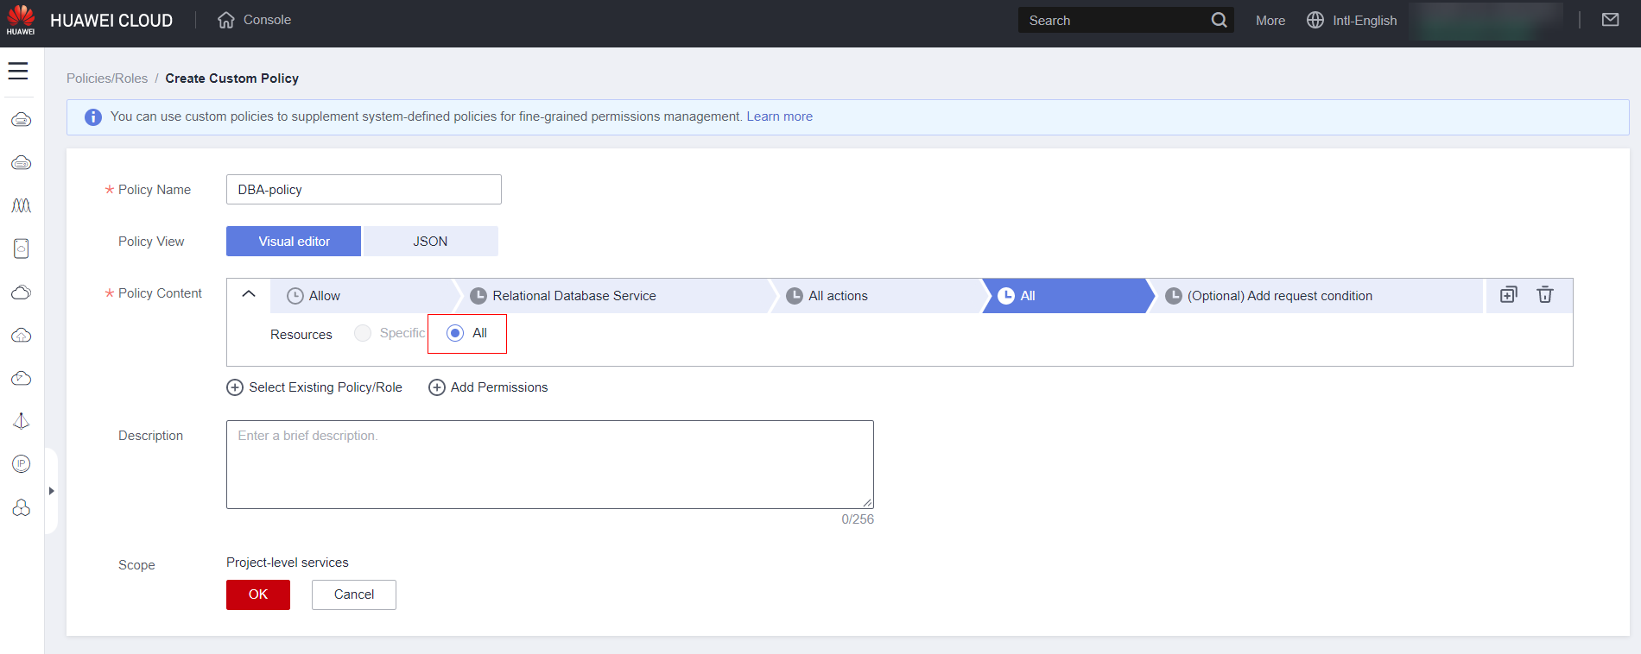1641x654 pixels.
Task: Collapse the policy content statement
Action: coord(249,294)
